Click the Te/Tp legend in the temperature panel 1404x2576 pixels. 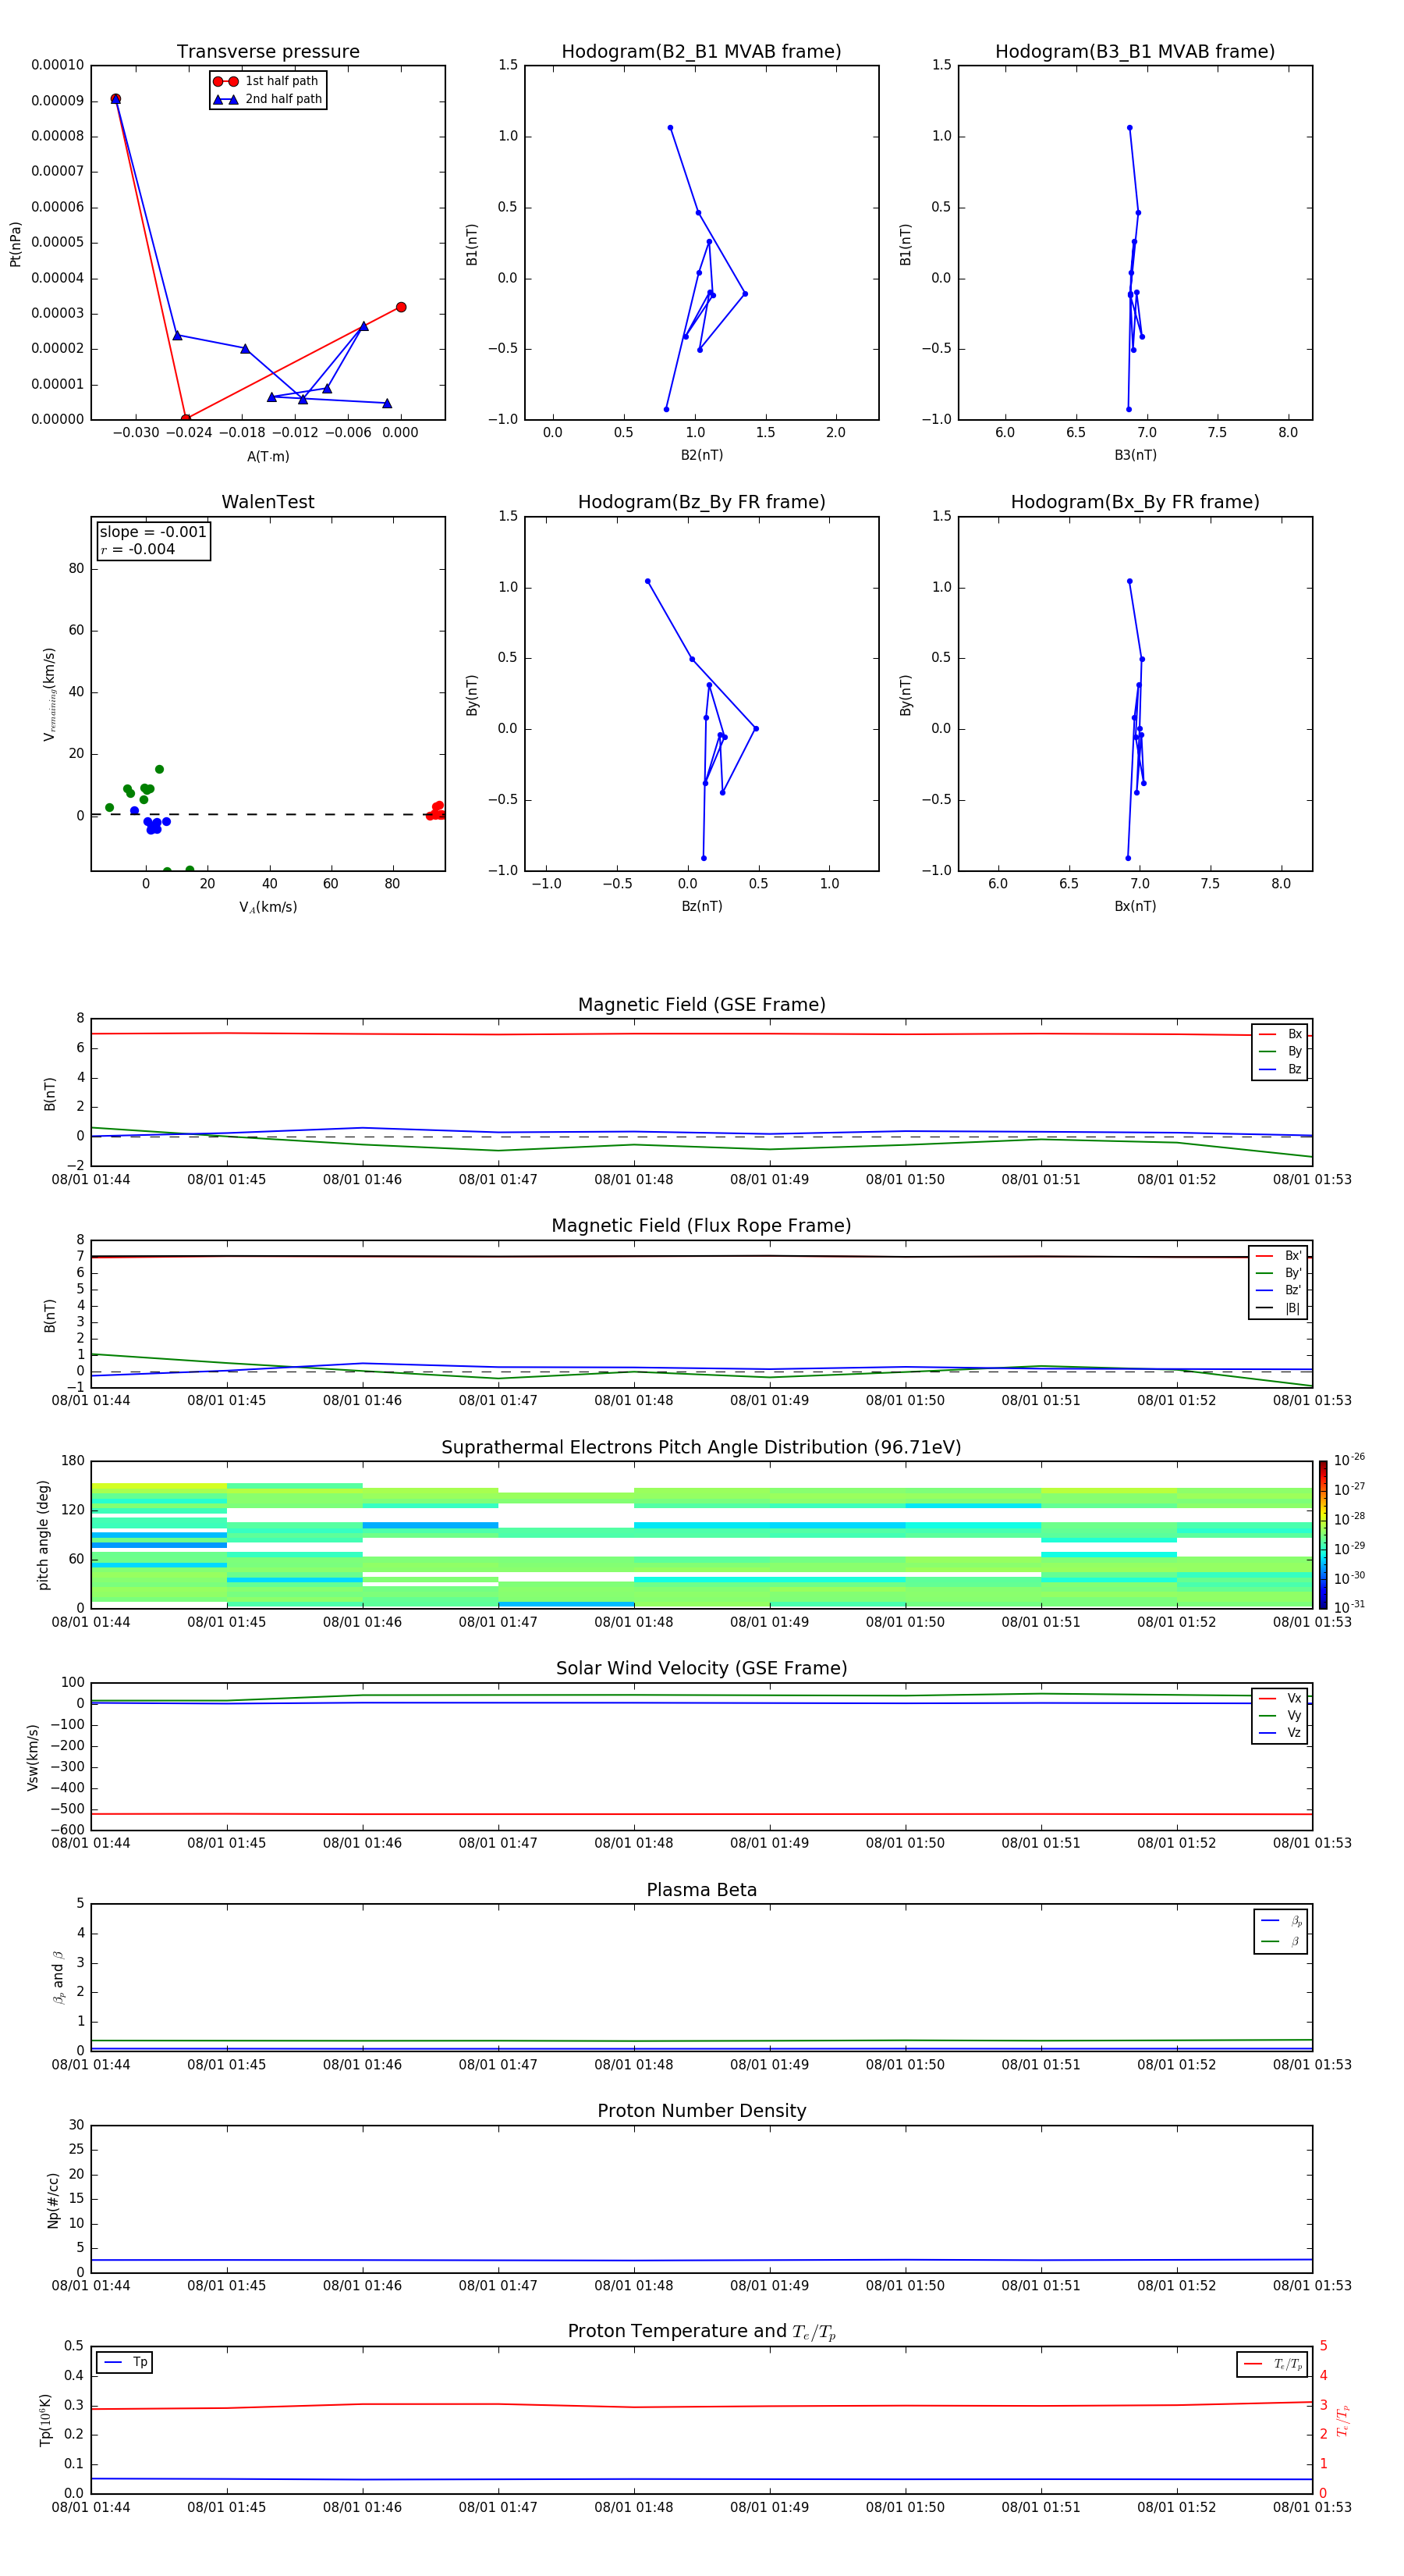pos(1272,2364)
